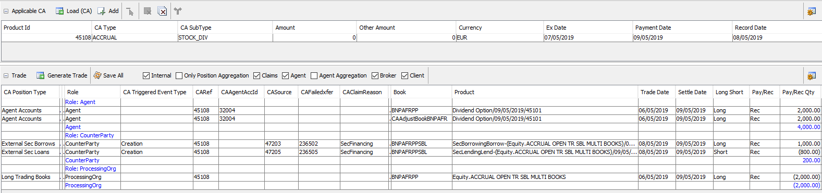Click the Role column header
The image size is (822, 193).
[x=92, y=92]
